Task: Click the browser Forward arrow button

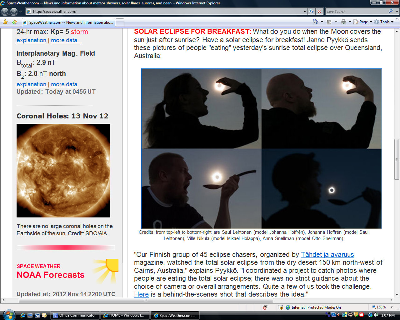Action: [x=14, y=12]
